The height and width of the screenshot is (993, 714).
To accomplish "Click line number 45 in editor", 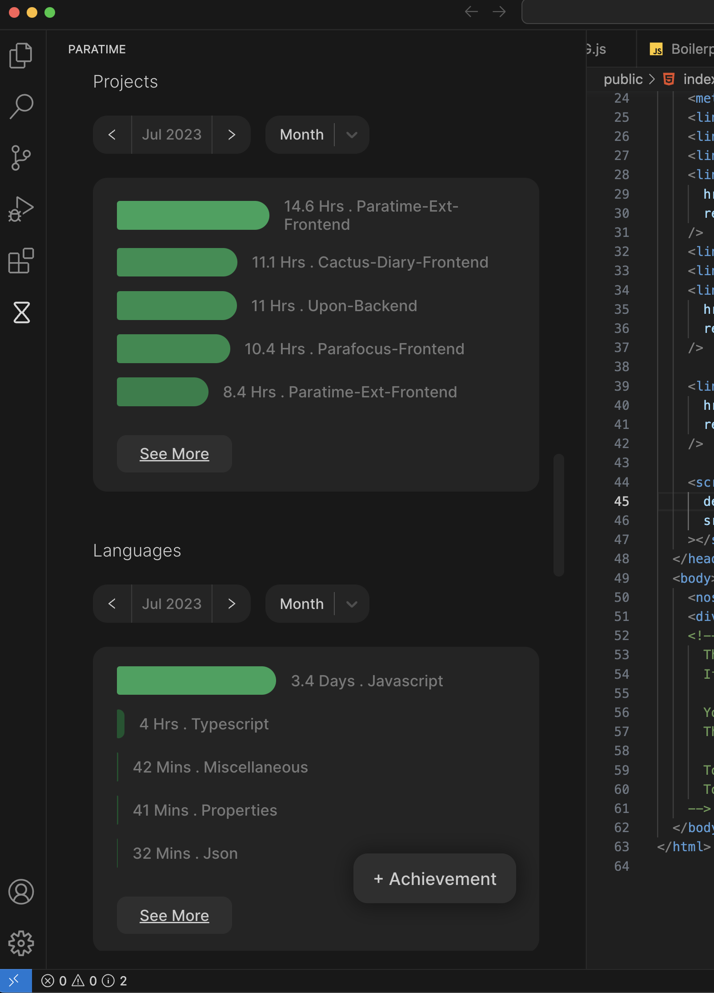I will 622,501.
